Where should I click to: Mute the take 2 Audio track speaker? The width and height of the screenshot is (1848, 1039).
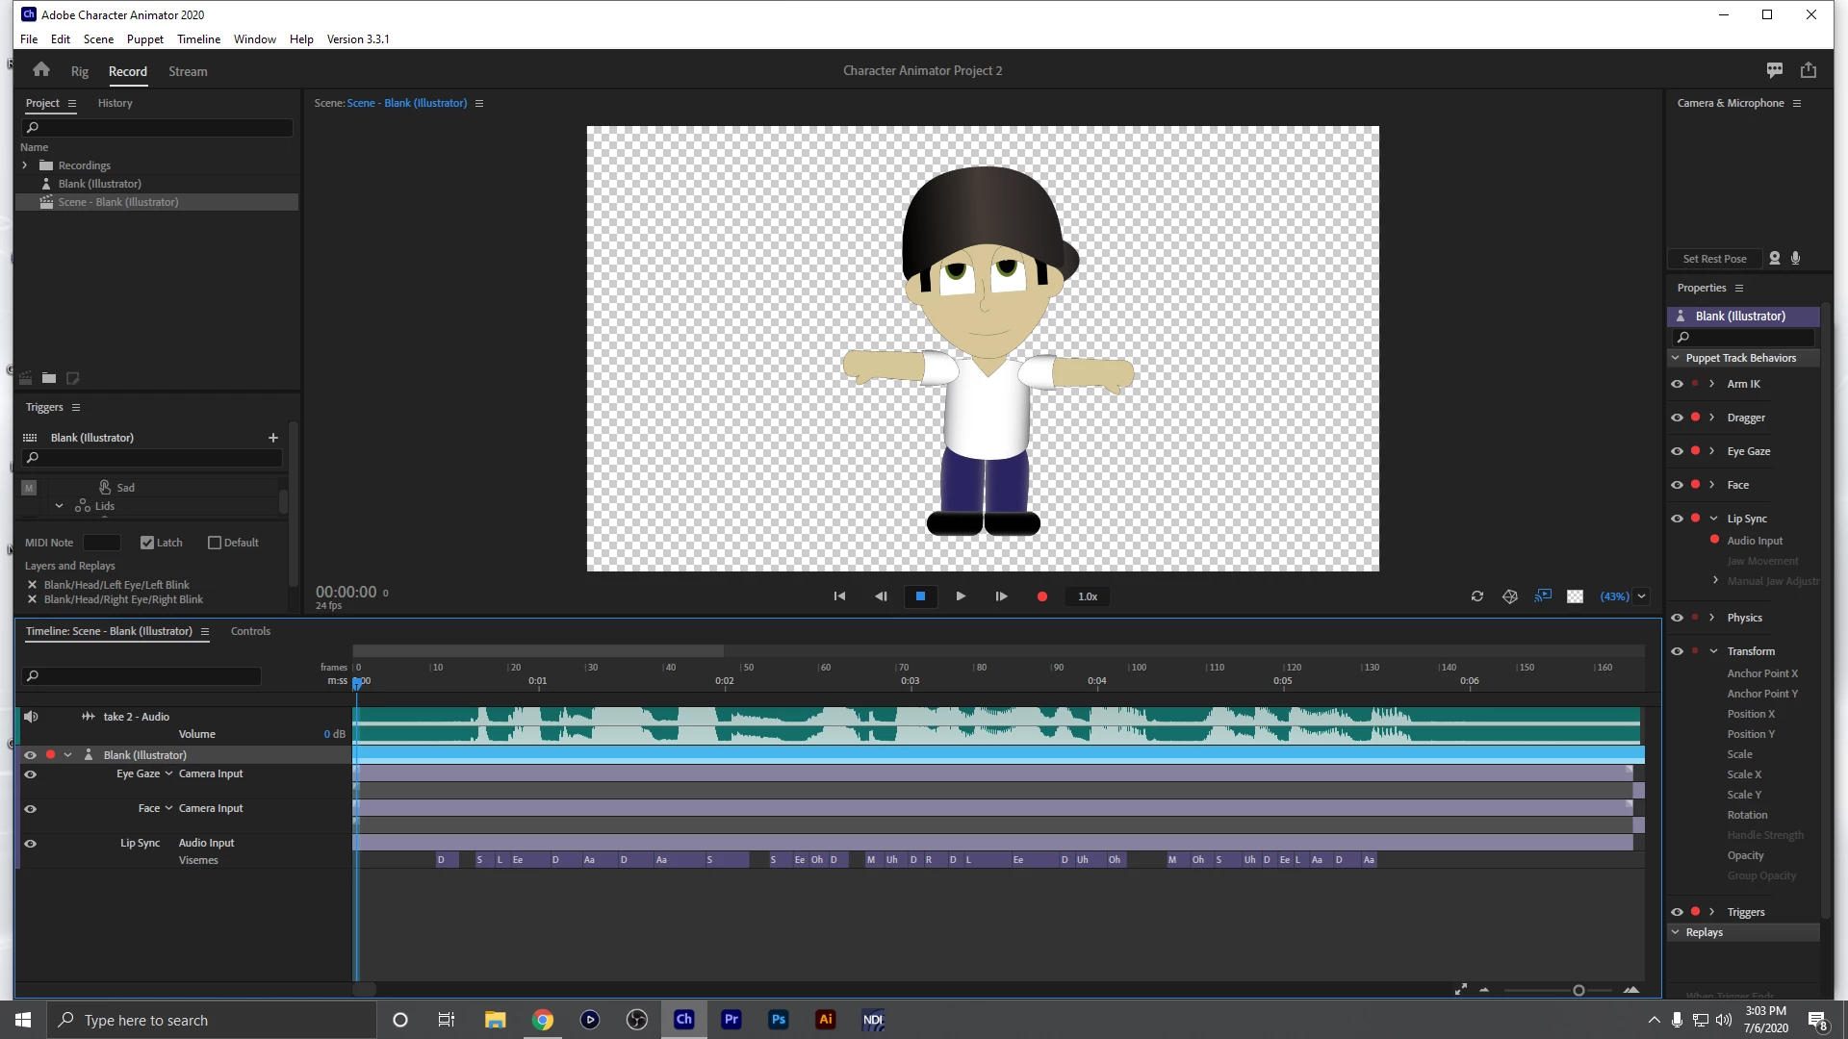(31, 717)
